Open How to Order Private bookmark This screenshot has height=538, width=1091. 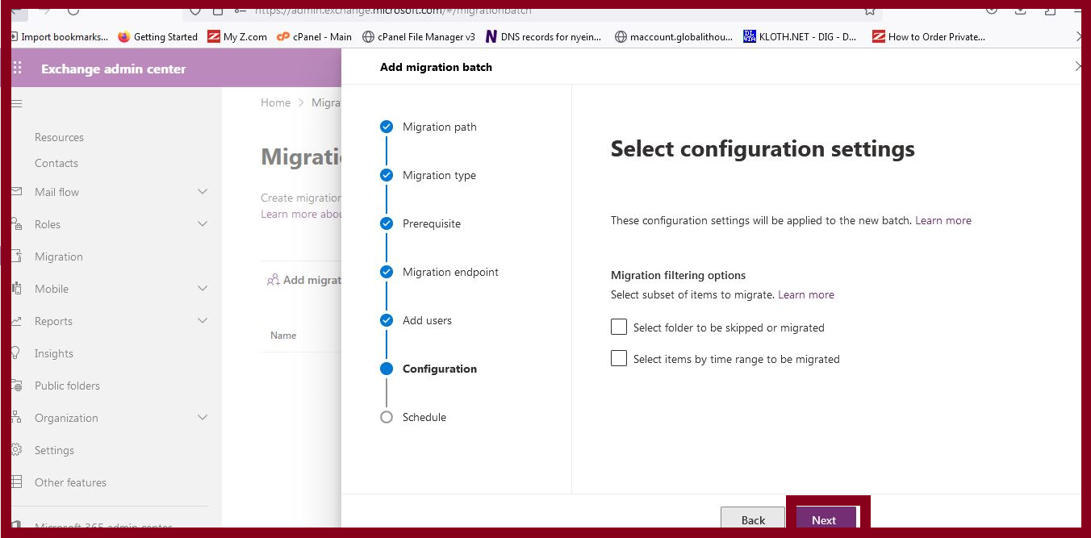click(x=929, y=36)
